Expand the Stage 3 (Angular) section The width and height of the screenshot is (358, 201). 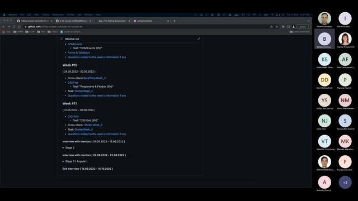[75, 161]
